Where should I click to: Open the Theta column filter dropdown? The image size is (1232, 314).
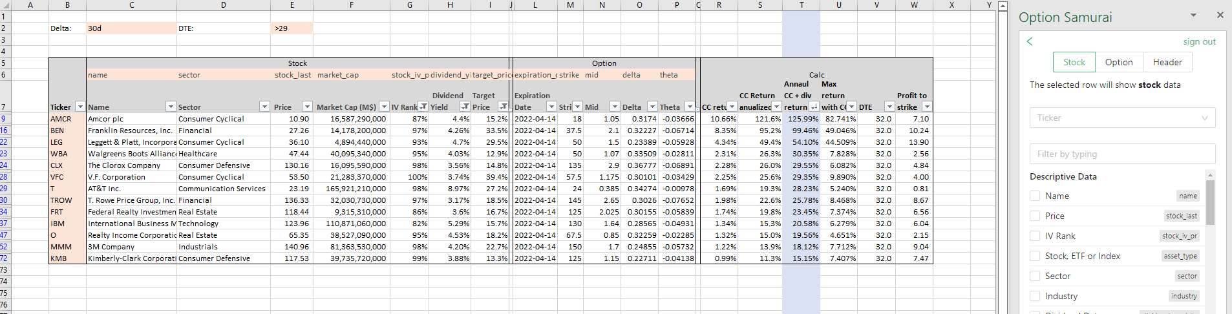point(690,107)
